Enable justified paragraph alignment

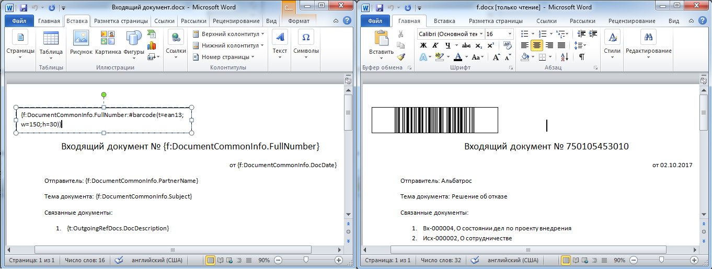pyautogui.click(x=561, y=45)
